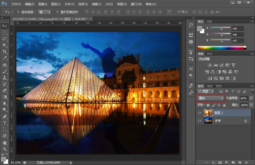Viewport: 255px width, 165px height.
Task: Select the Eyedropper tool
Action: point(5,58)
